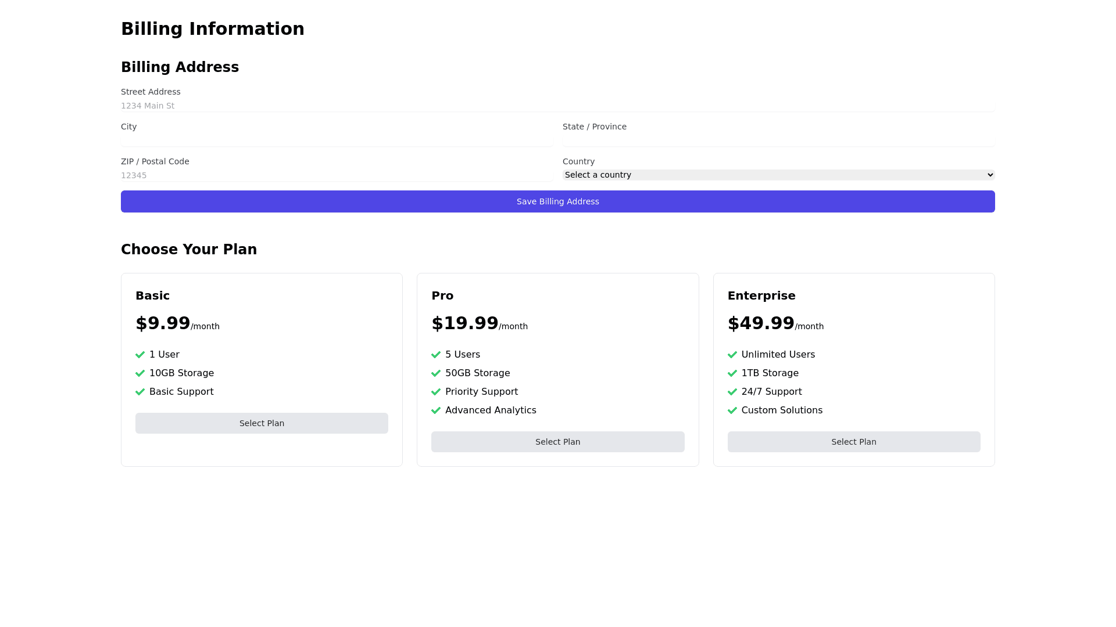This screenshot has width=1116, height=627.
Task: Click the checkmark next to Custom Solutions
Action: click(732, 410)
